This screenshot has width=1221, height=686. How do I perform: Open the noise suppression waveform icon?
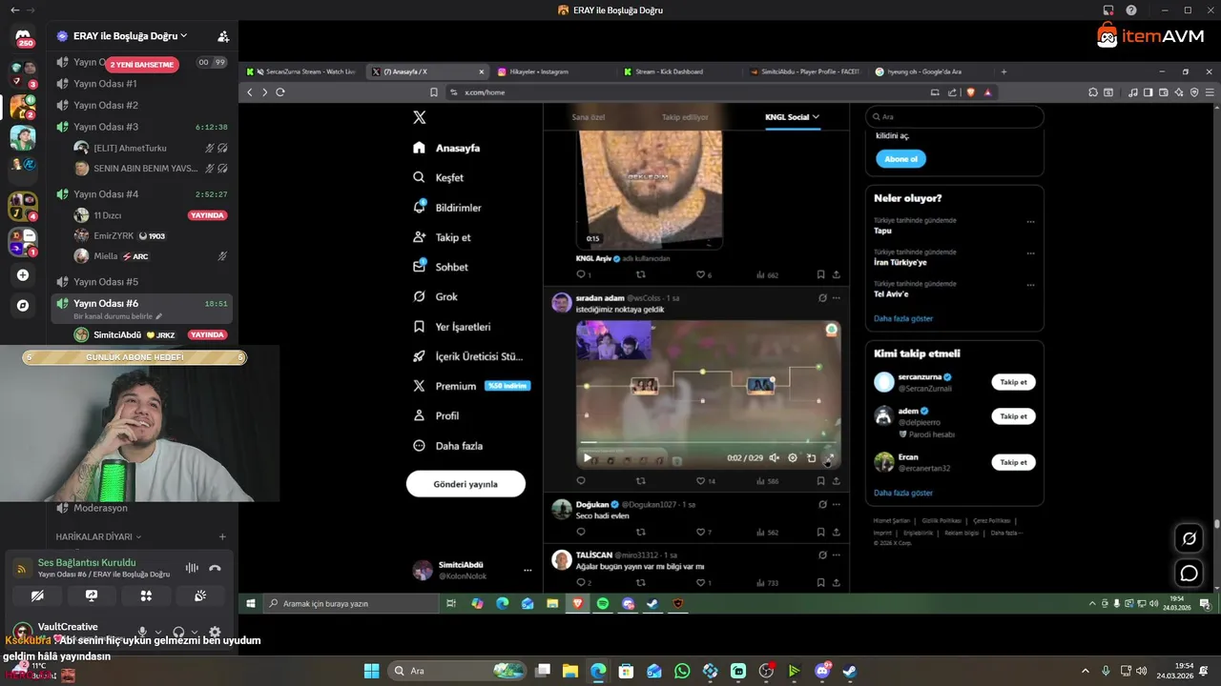pyautogui.click(x=192, y=568)
